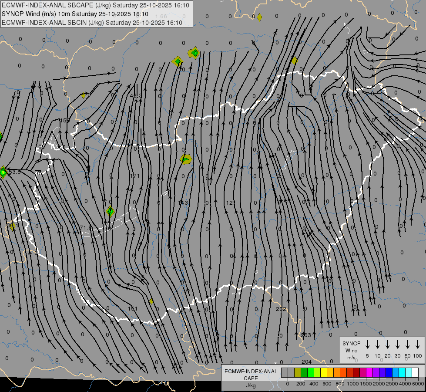The image size is (426, 392).
Task: Pick the white swatch at 6000
Action: point(415,372)
